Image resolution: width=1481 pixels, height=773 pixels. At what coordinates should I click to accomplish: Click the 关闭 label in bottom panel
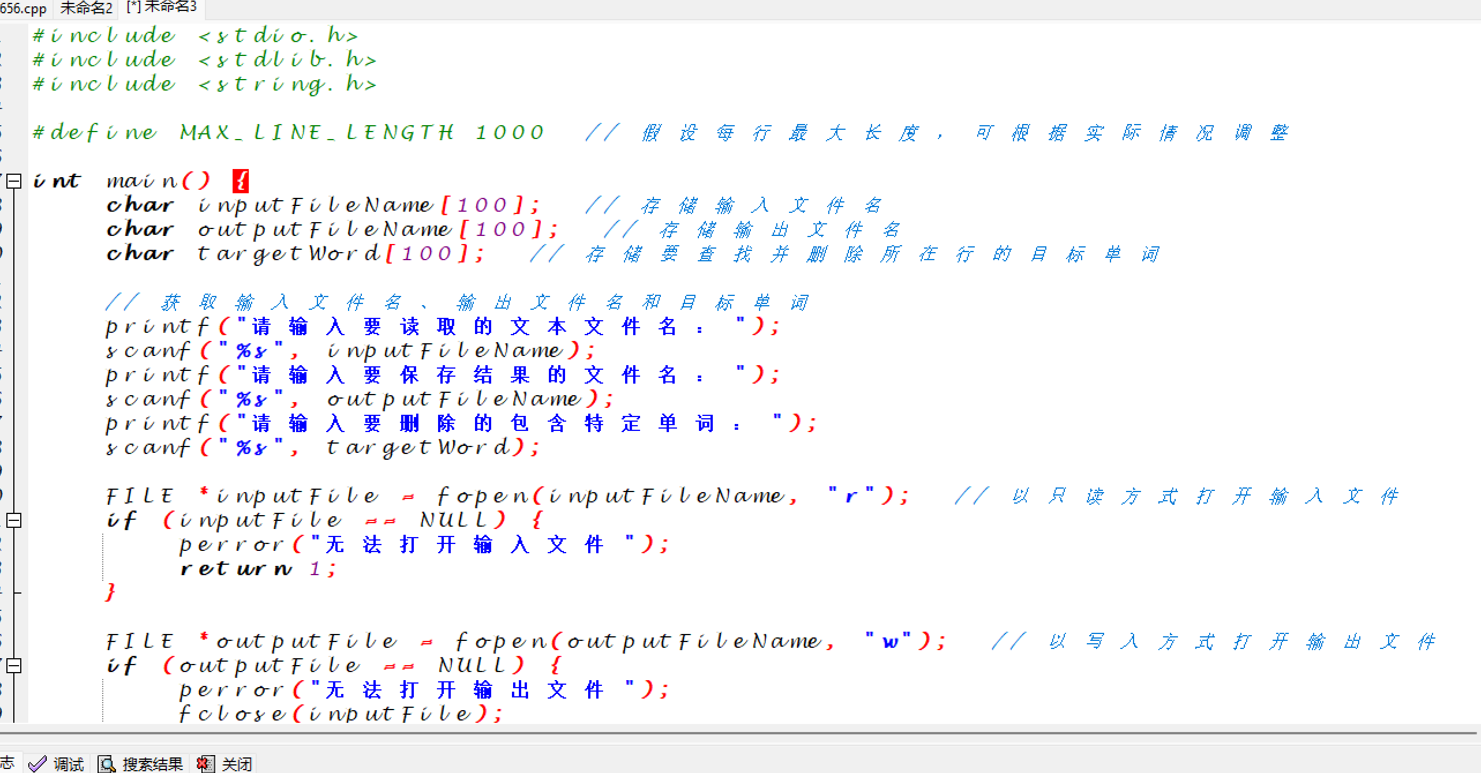[237, 764]
